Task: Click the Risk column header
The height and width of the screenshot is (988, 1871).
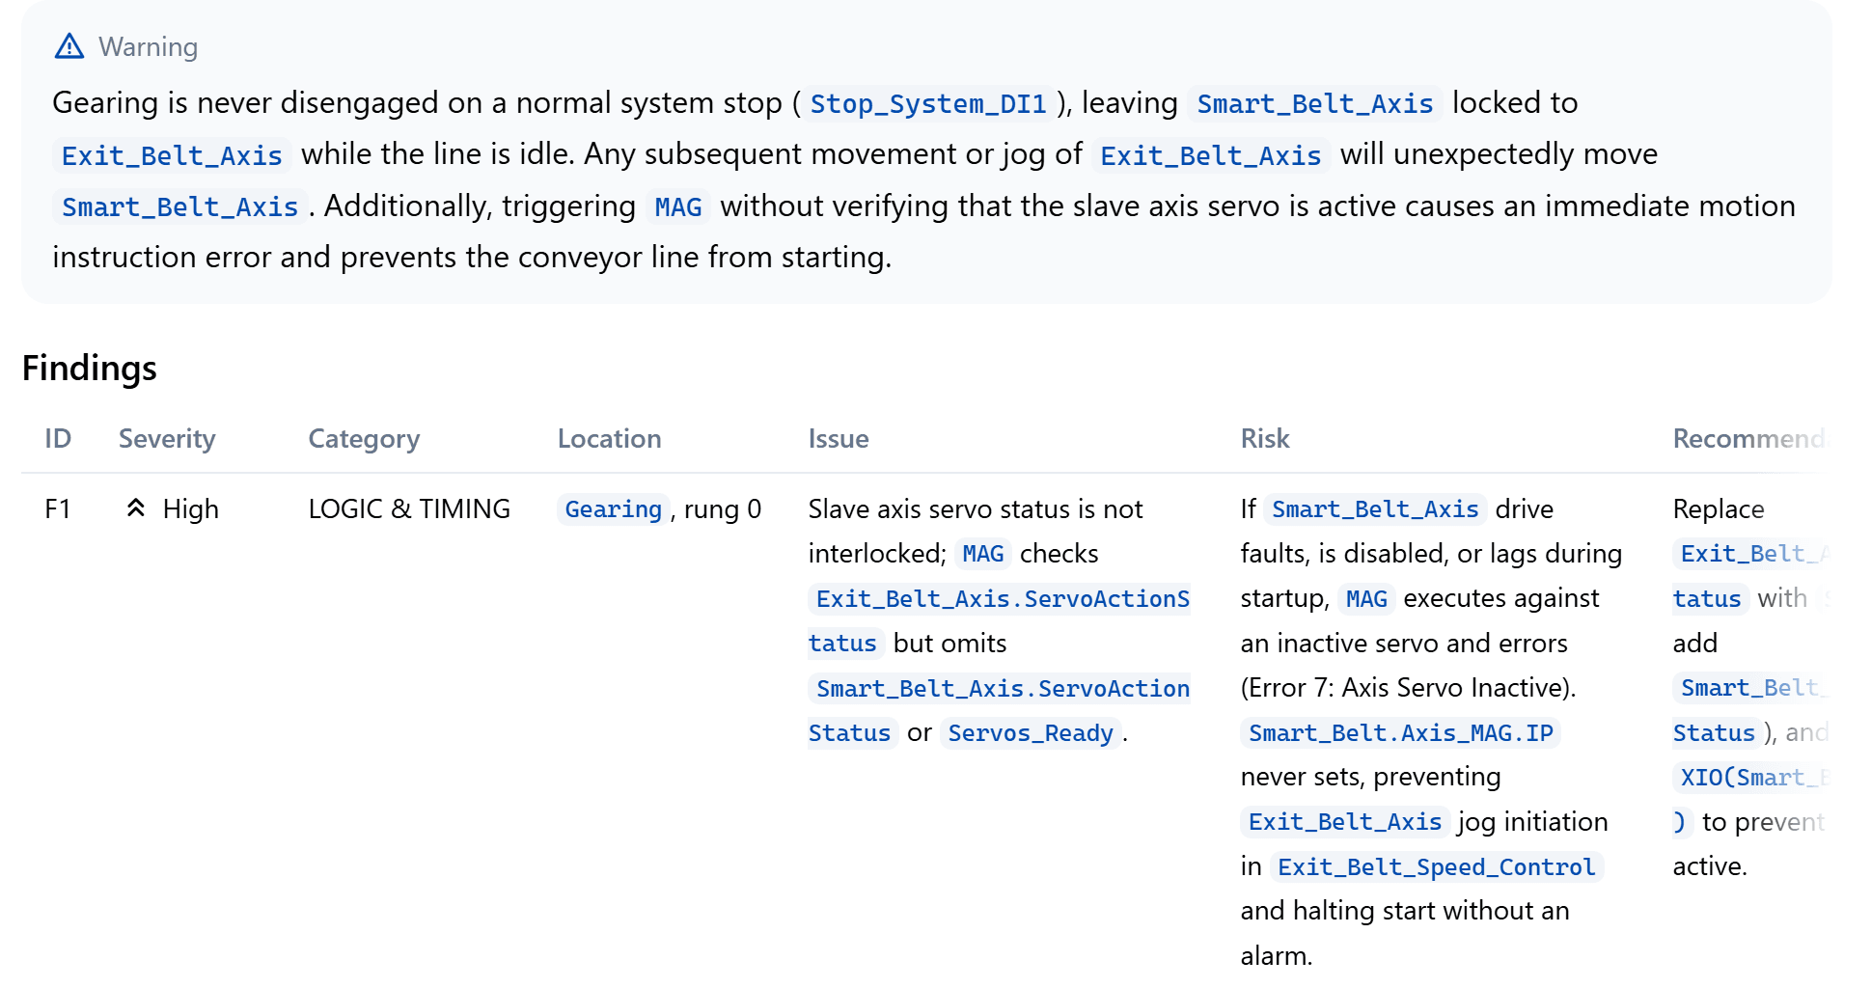Action: point(1265,438)
